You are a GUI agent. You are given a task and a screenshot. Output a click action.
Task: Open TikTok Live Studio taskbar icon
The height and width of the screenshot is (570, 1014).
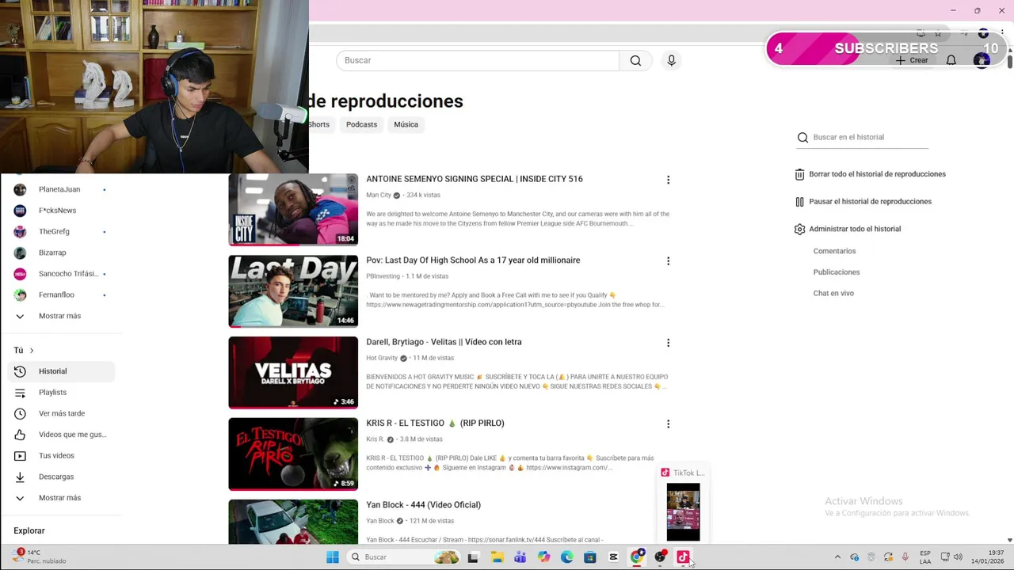[683, 557]
